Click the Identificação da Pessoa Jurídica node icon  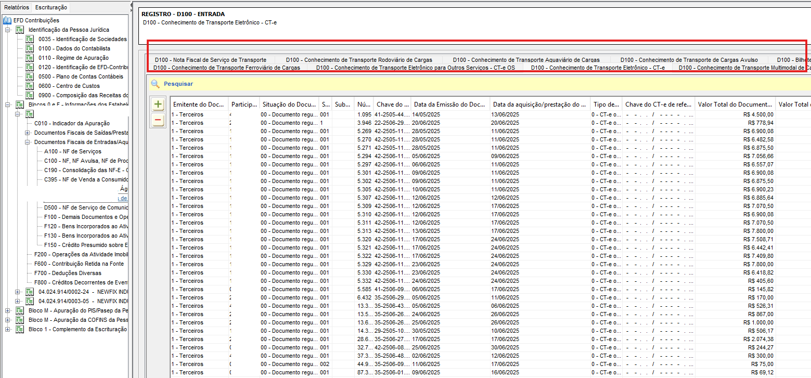[20, 30]
